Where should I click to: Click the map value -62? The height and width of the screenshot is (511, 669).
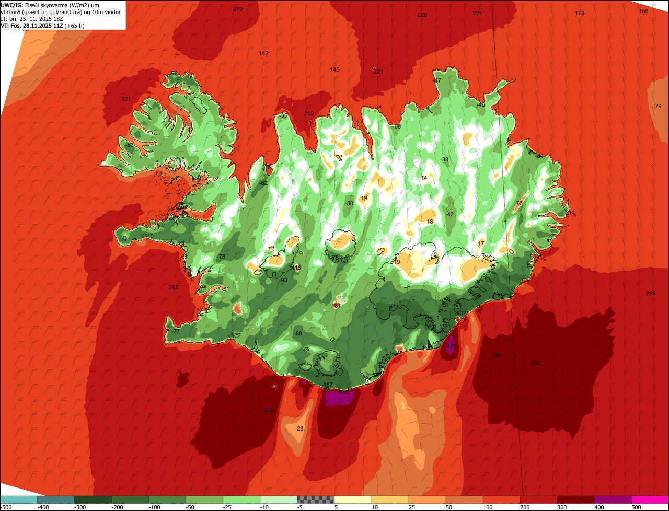[x=263, y=183]
